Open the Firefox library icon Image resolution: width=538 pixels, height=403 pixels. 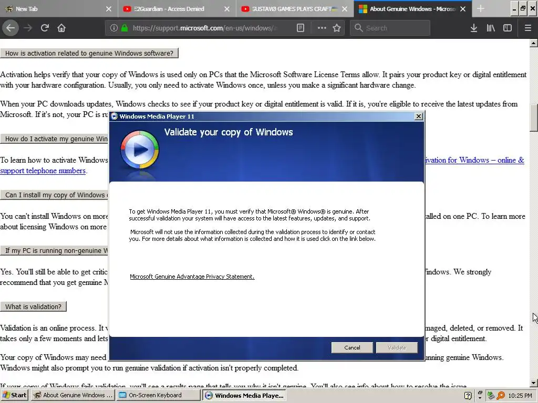[491, 28]
